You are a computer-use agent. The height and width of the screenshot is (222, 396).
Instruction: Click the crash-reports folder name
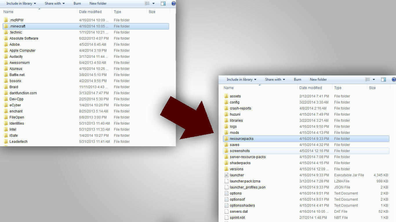(x=241, y=108)
